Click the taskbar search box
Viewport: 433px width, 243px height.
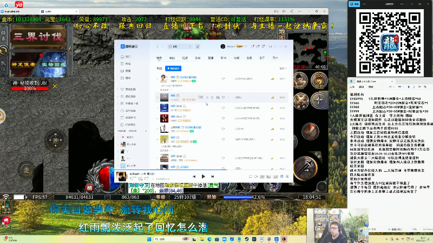172,239
